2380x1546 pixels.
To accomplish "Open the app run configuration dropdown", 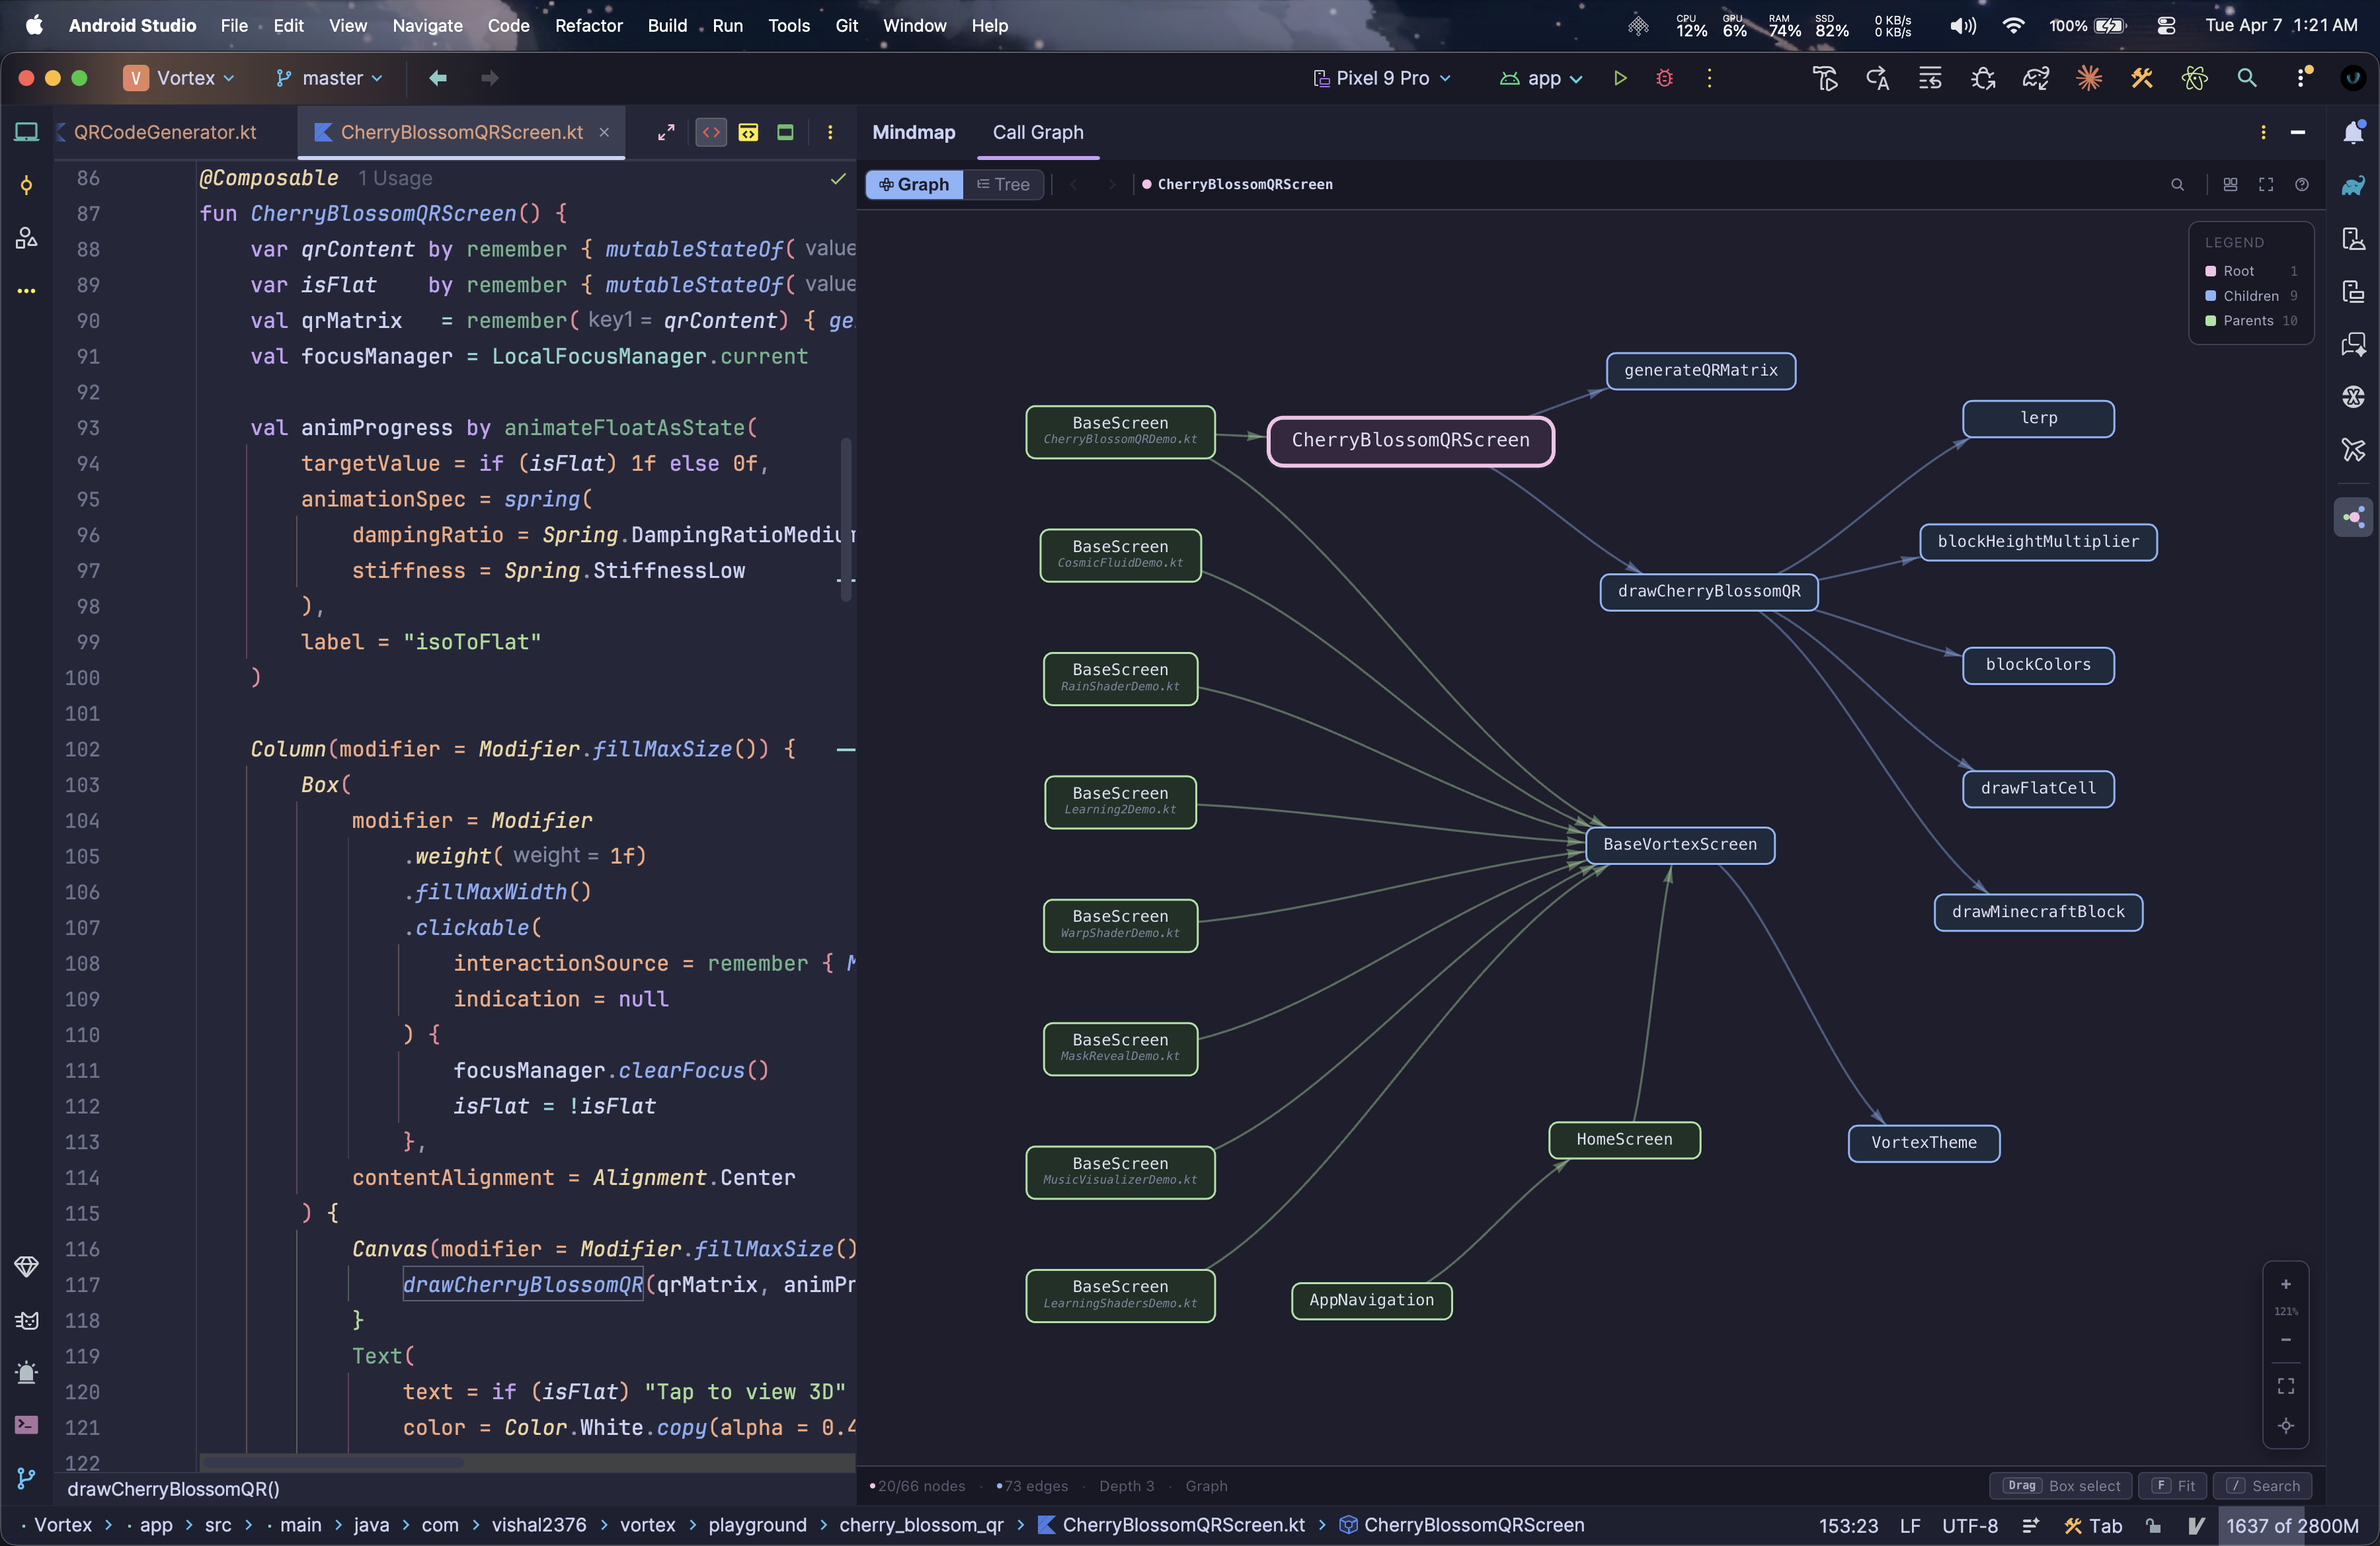I will click(1540, 78).
